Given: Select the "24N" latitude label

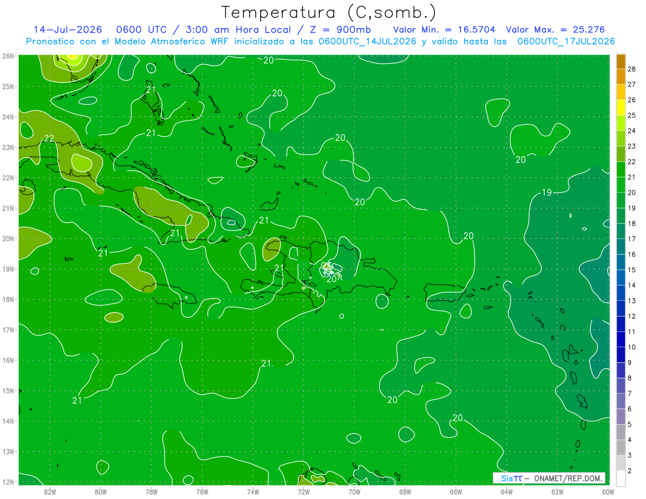Looking at the screenshot, I should (8, 116).
